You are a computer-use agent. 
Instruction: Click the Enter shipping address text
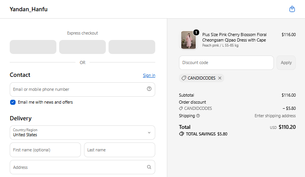[x=275, y=116]
